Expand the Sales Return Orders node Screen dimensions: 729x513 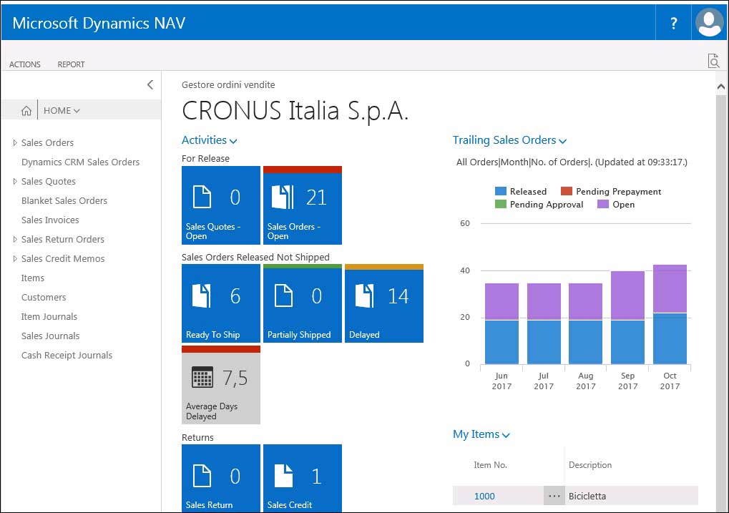pos(15,240)
